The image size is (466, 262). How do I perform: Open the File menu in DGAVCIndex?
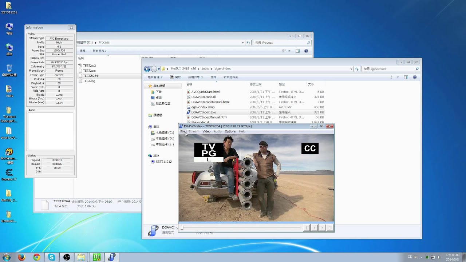[183, 131]
